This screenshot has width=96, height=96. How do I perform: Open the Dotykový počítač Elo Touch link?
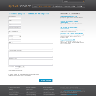coord(69,16)
